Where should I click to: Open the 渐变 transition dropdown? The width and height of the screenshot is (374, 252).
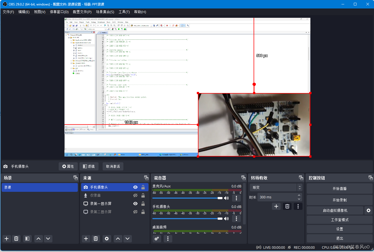point(276,187)
